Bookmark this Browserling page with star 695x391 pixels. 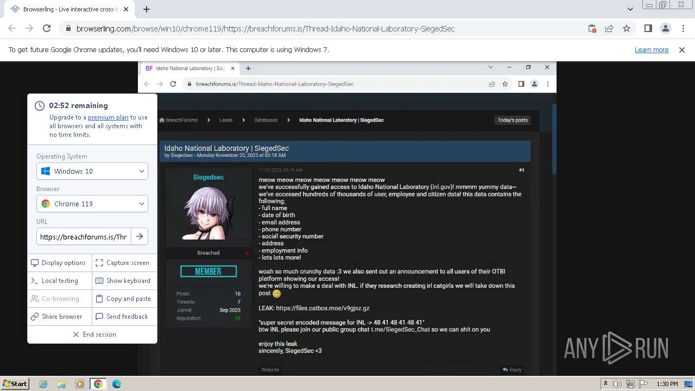(627, 29)
